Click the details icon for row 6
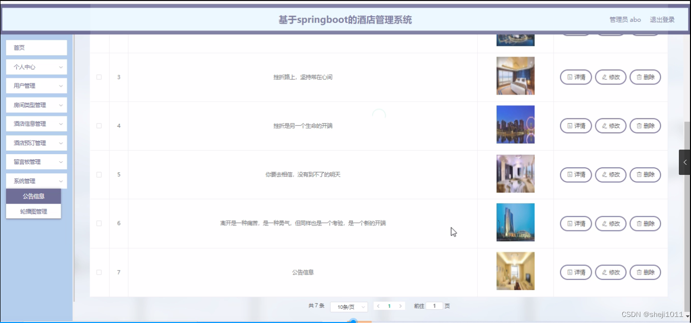The width and height of the screenshot is (691, 323). pyautogui.click(x=569, y=223)
